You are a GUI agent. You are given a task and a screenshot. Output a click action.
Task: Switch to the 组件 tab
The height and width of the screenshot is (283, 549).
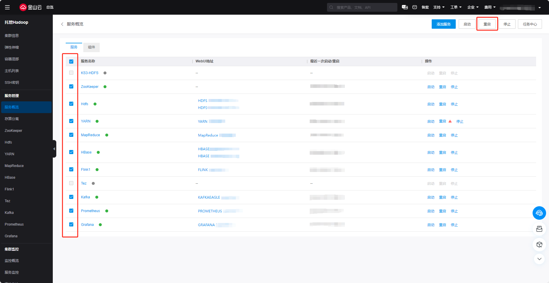pyautogui.click(x=91, y=47)
